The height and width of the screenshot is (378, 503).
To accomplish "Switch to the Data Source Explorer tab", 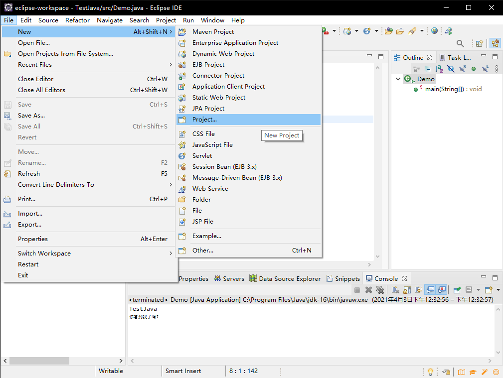I will pyautogui.click(x=285, y=278).
